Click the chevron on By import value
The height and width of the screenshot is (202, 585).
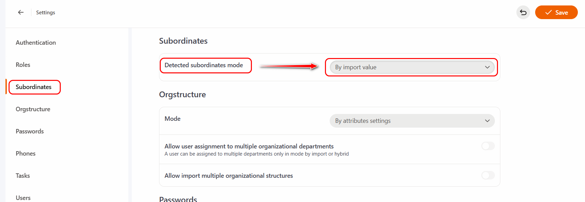point(487,67)
